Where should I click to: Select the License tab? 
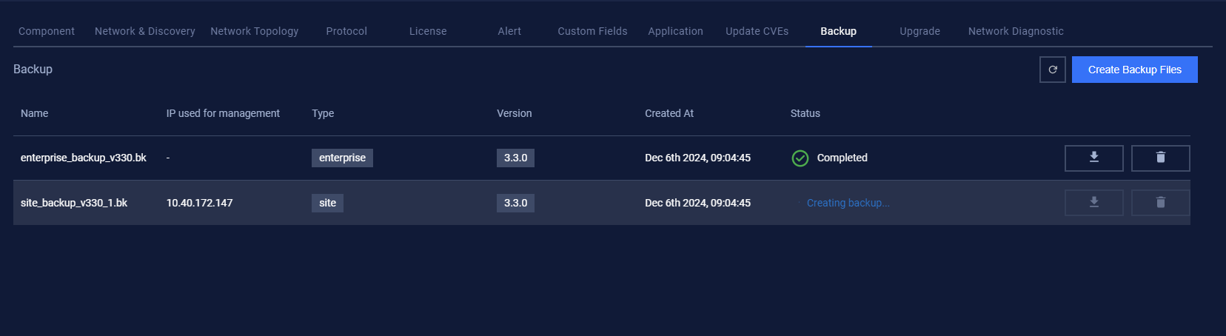[x=428, y=31]
